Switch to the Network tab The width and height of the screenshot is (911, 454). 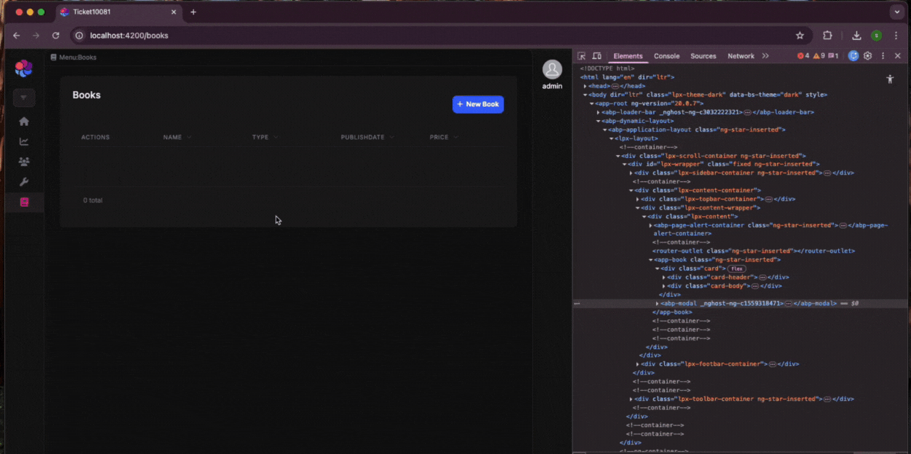point(741,56)
